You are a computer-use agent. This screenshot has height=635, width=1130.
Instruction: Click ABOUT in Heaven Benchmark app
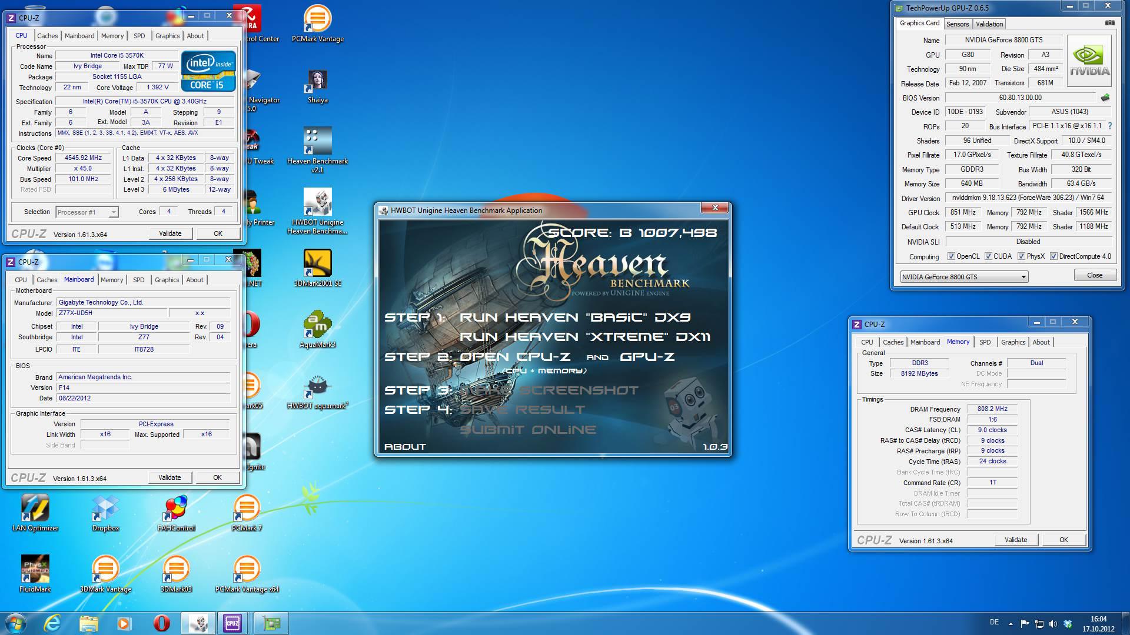pos(405,447)
